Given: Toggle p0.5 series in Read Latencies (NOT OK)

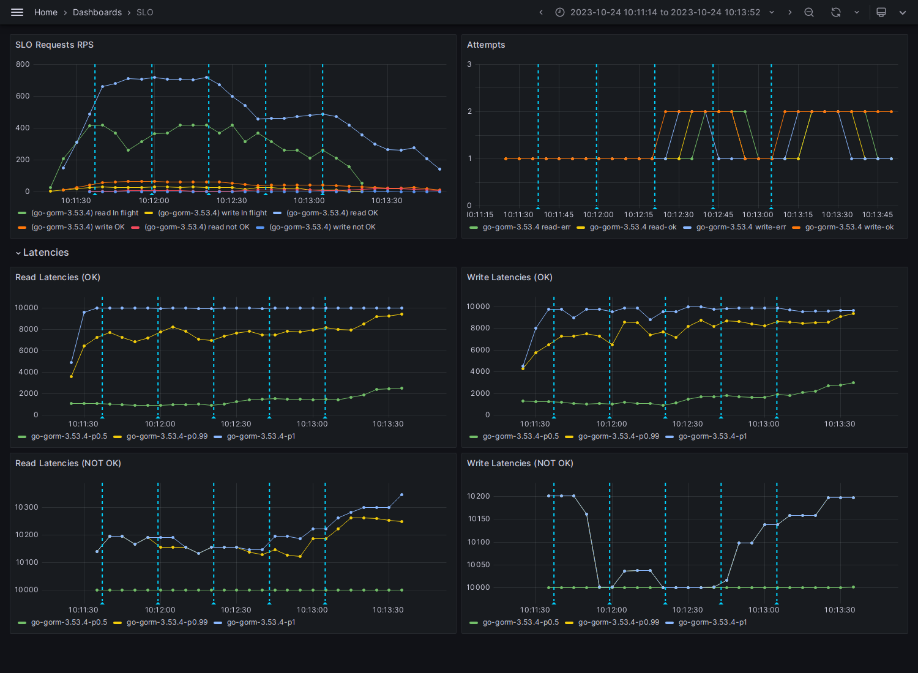Looking at the screenshot, I should click(x=69, y=622).
